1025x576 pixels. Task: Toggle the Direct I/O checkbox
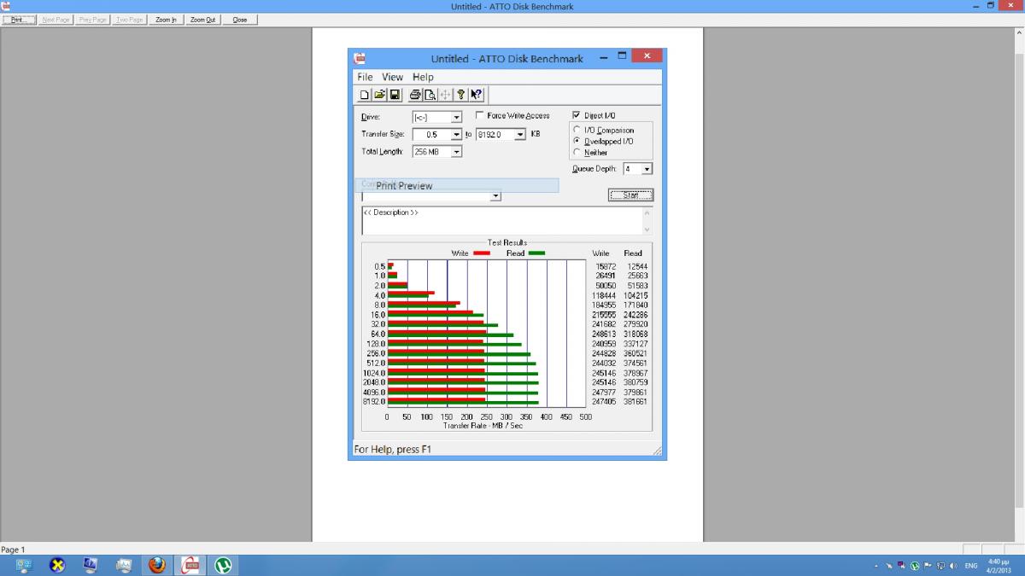click(577, 115)
